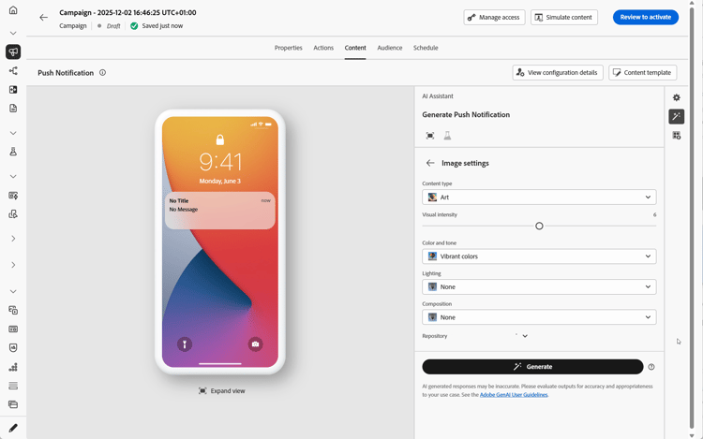Click the No Title notification card on the phone

pos(220,211)
